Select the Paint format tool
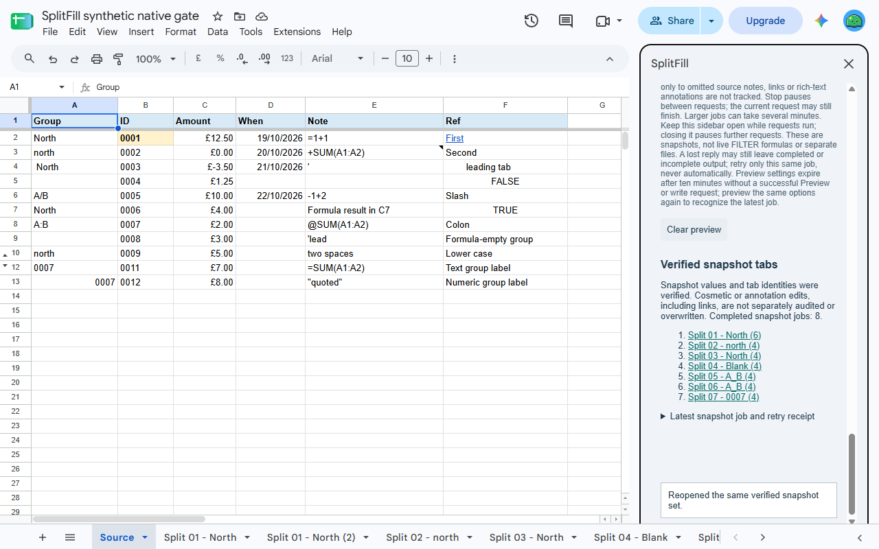Image resolution: width=879 pixels, height=549 pixels. 118,59
